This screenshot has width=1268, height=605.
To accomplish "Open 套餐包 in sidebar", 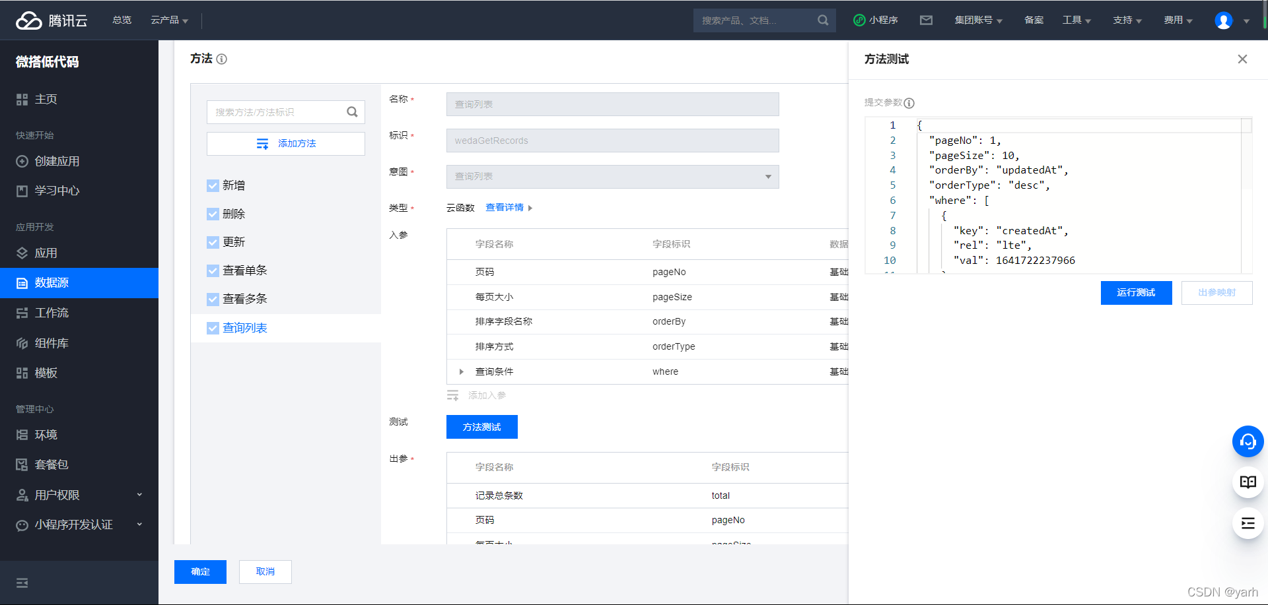I will click(x=79, y=465).
